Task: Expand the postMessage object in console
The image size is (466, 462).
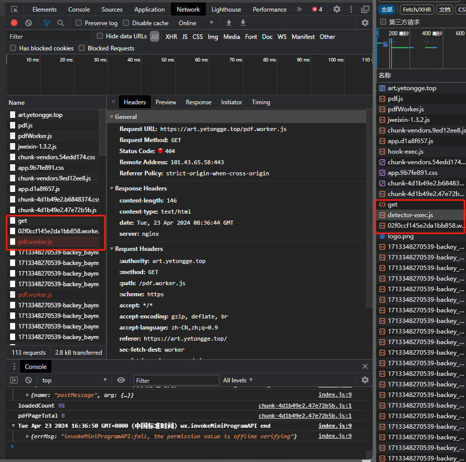Action: 27,395
